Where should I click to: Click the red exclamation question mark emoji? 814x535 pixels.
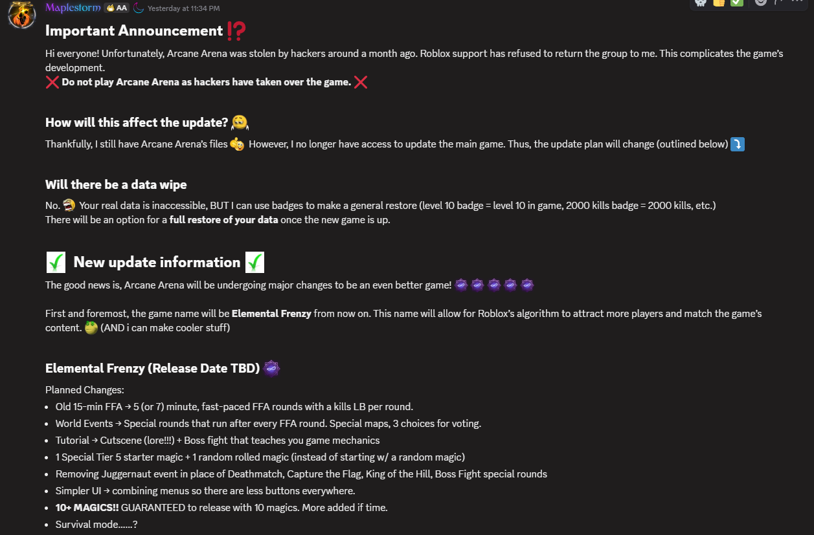(x=236, y=30)
